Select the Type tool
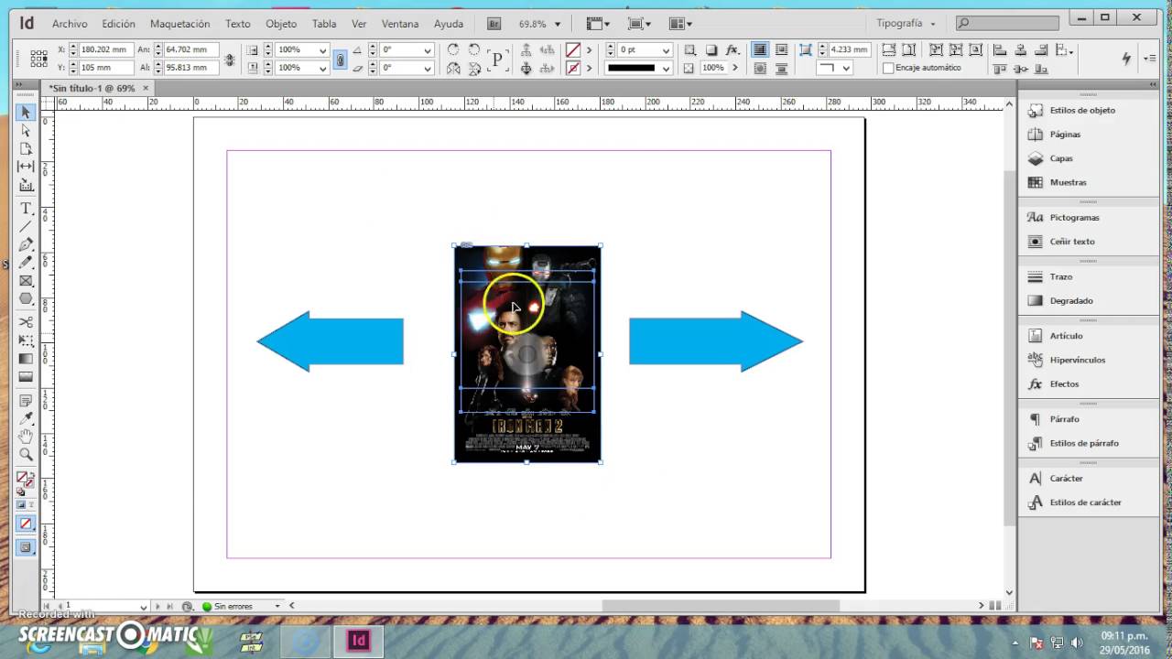This screenshot has width=1172, height=659. click(26, 209)
